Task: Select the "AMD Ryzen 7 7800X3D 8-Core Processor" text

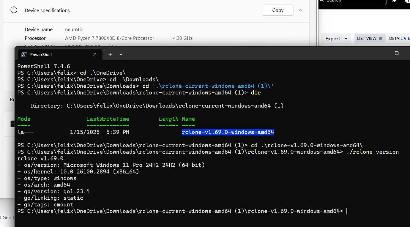Action: point(110,38)
